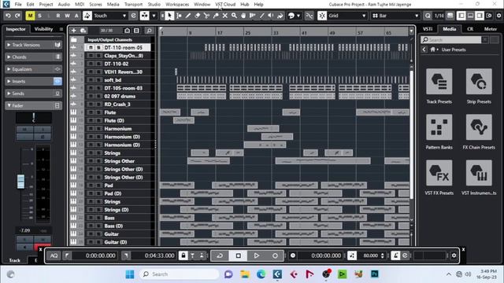Select the Hand pan tool in toolbar

coord(243,16)
